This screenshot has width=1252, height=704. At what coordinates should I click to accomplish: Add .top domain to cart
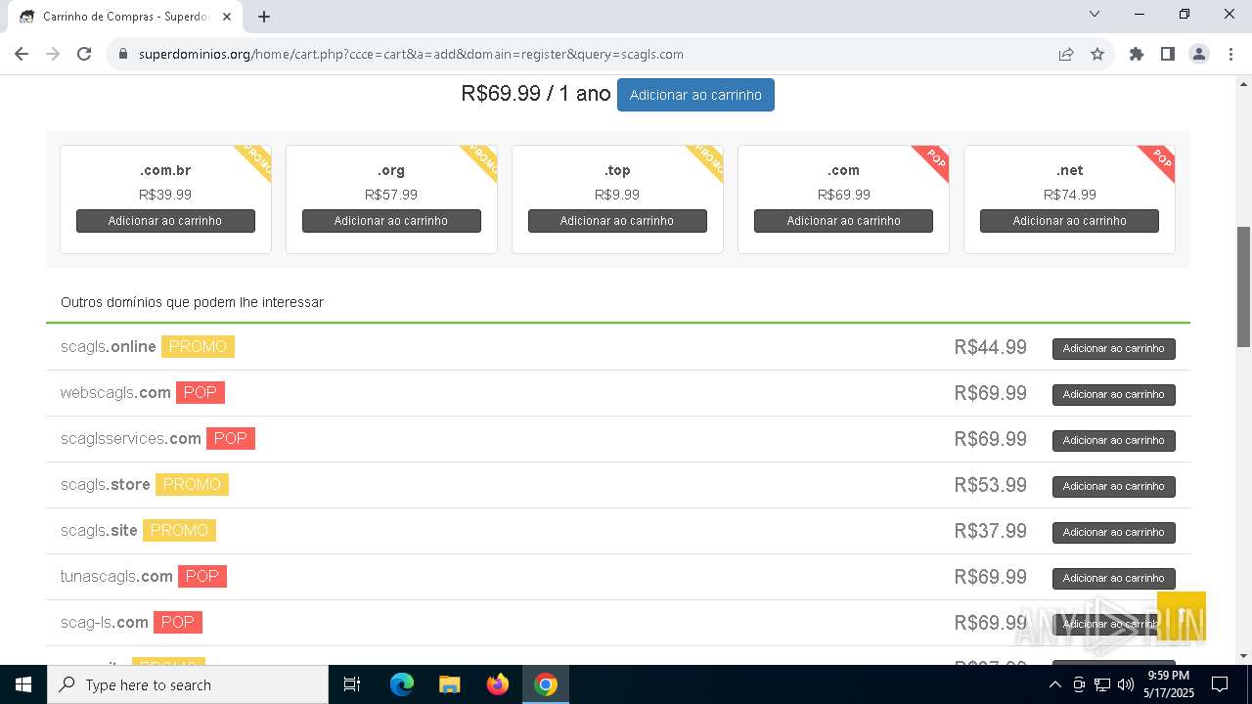coord(617,221)
